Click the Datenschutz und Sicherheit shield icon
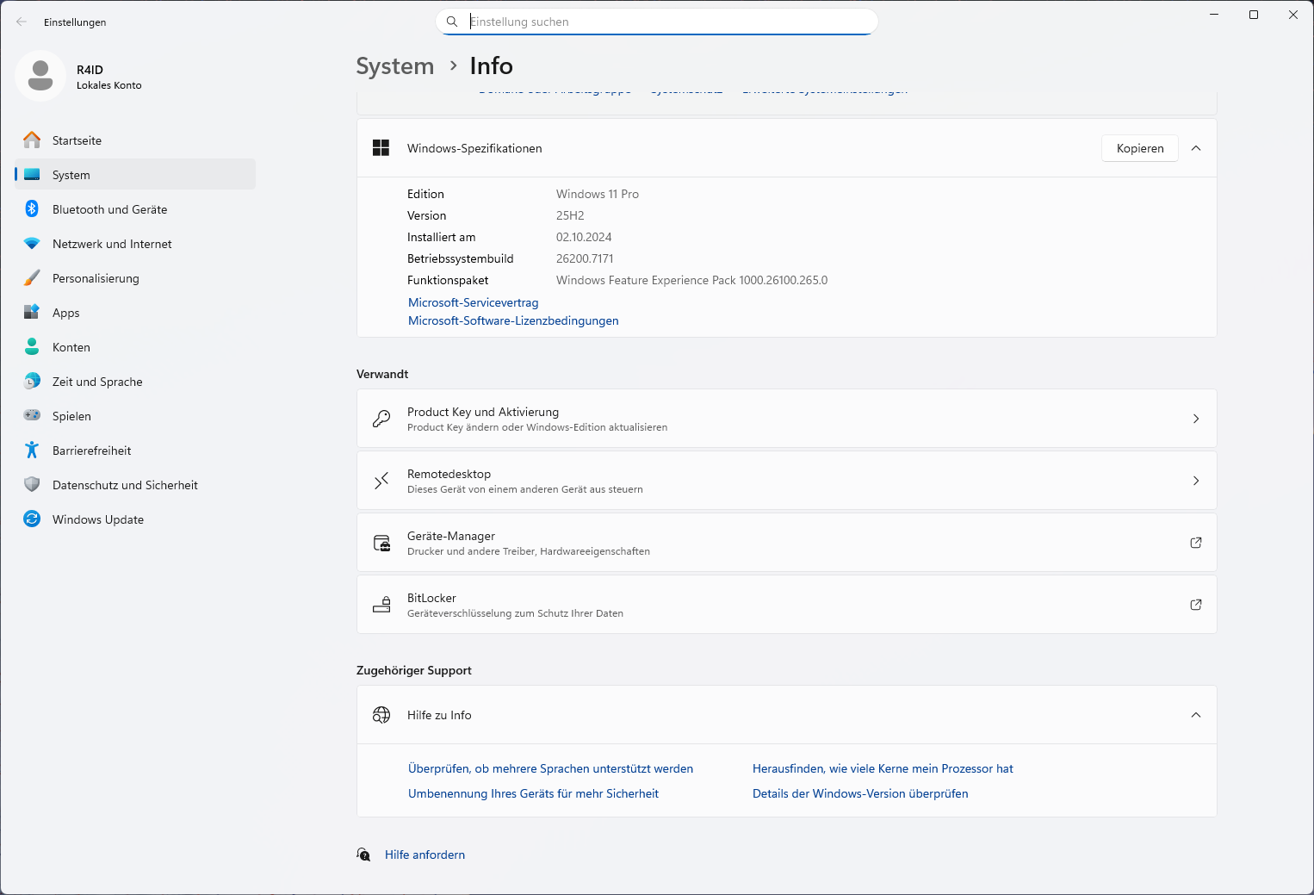Screen dimensions: 1314x895 tap(32, 485)
